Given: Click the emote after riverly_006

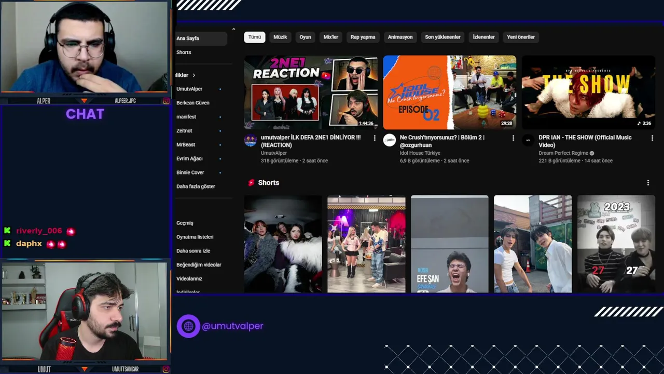Looking at the screenshot, I should coord(71,231).
